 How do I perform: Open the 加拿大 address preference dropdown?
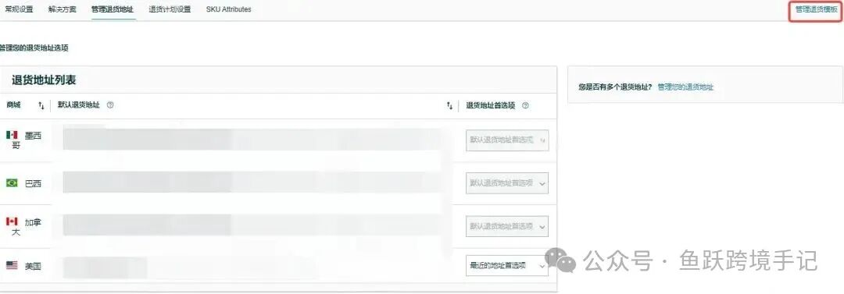[507, 226]
